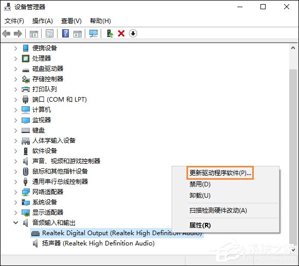This screenshot has width=299, height=266.
Task: Select the 软件设备 tree label
Action: (x=45, y=151)
